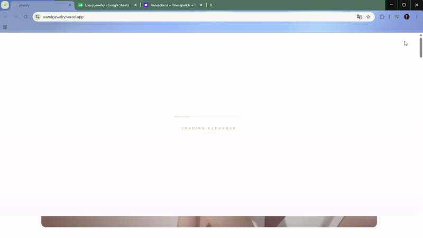Click the scrollbar up arrow

pos(421,35)
